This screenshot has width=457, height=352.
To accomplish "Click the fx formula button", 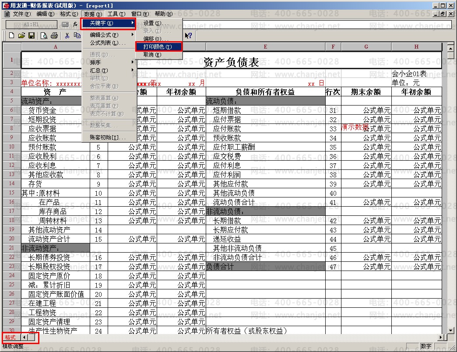I will 75,25.
